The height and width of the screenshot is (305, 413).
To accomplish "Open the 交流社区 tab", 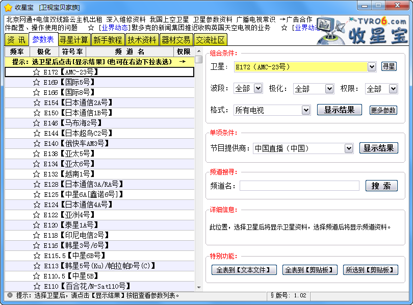I will (x=210, y=40).
